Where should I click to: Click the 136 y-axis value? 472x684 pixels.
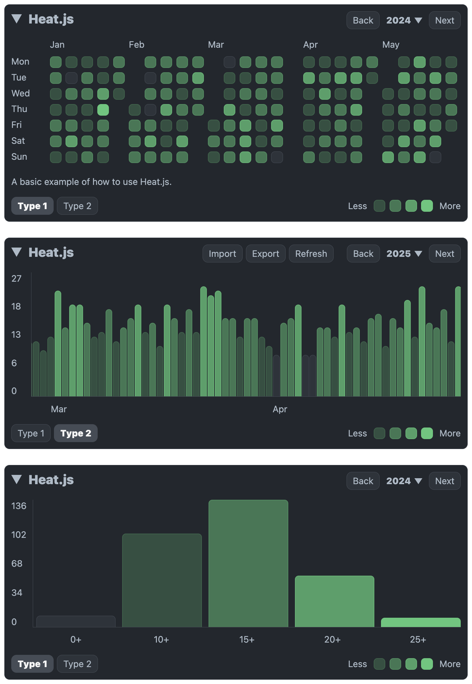[x=19, y=506]
